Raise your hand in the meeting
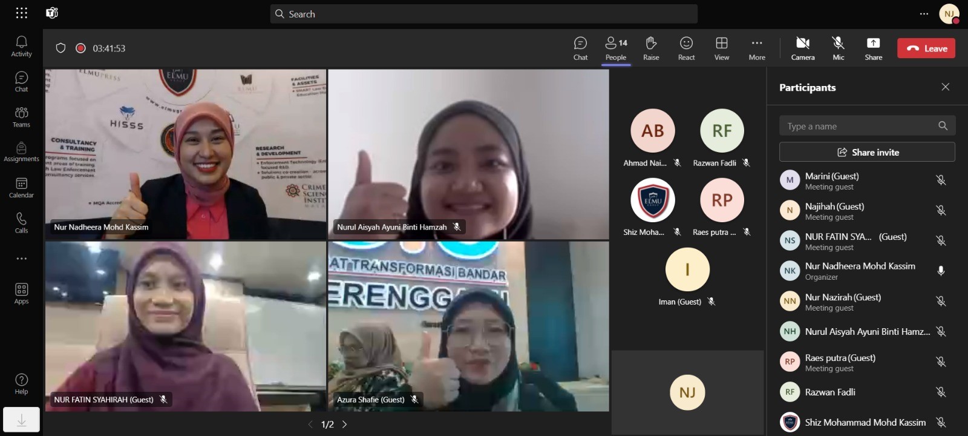968x436 pixels. click(651, 48)
